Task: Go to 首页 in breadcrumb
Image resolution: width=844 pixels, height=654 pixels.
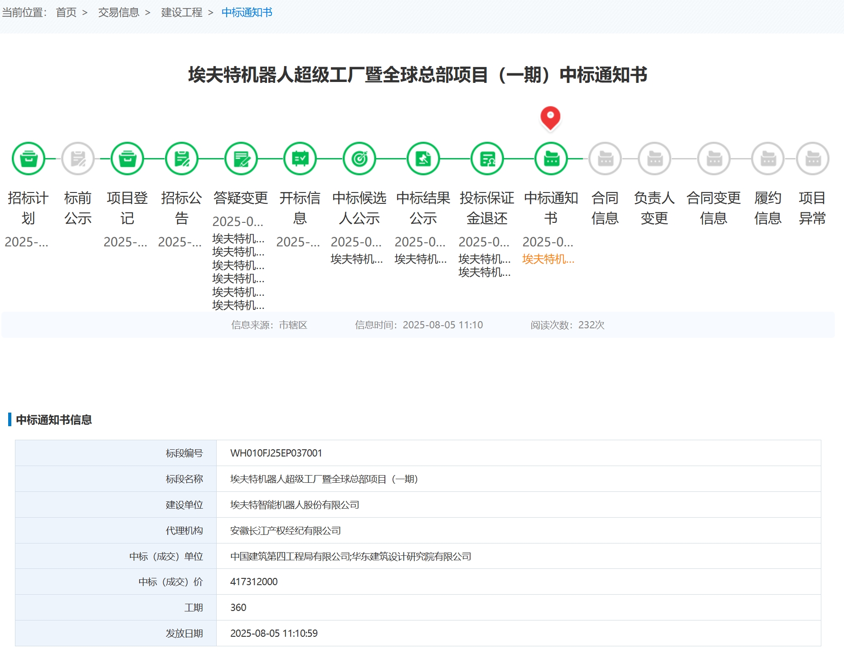Action: tap(66, 13)
